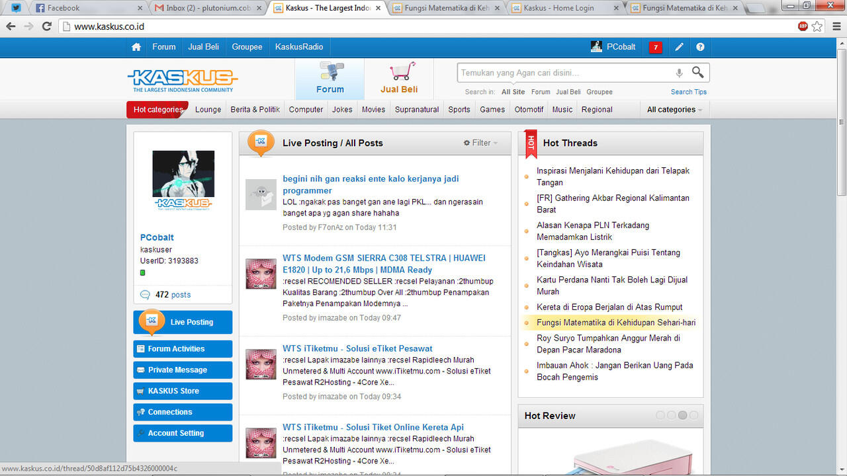Select first Hot Review carousel dot
The height and width of the screenshot is (476, 847).
point(660,415)
